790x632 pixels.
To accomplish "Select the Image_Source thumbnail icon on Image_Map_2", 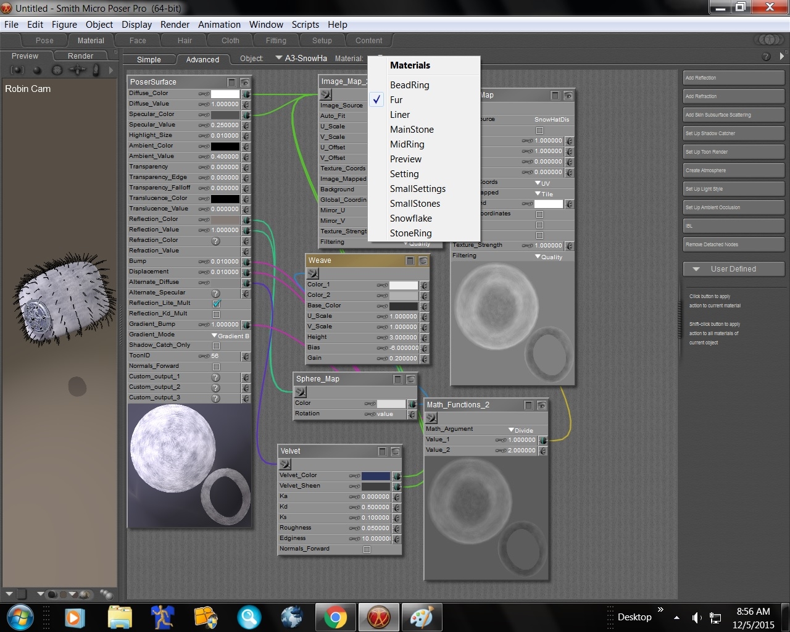I will click(x=325, y=94).
